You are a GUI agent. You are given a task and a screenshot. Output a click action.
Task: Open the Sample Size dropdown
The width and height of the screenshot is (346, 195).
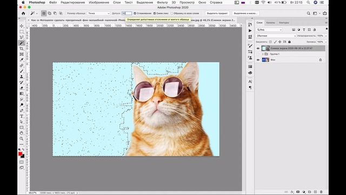pyautogui.click(x=98, y=13)
